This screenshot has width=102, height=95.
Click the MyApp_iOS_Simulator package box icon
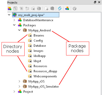point(25,86)
